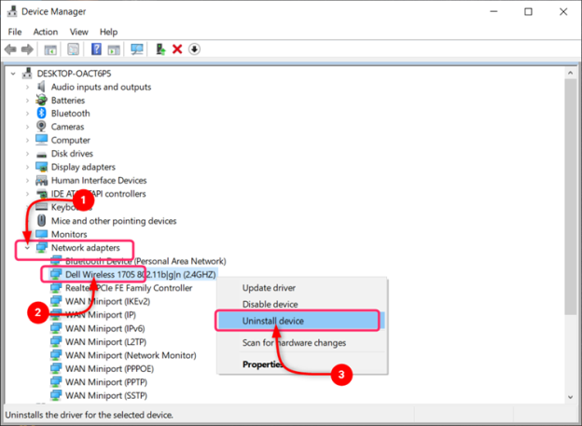This screenshot has height=426, width=582.
Task: Click the Disable device down-arrow toolbar icon
Action: (x=195, y=49)
